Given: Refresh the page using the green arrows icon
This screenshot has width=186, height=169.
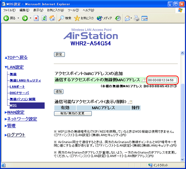Looking at the screenshot, I should tap(44, 18).
